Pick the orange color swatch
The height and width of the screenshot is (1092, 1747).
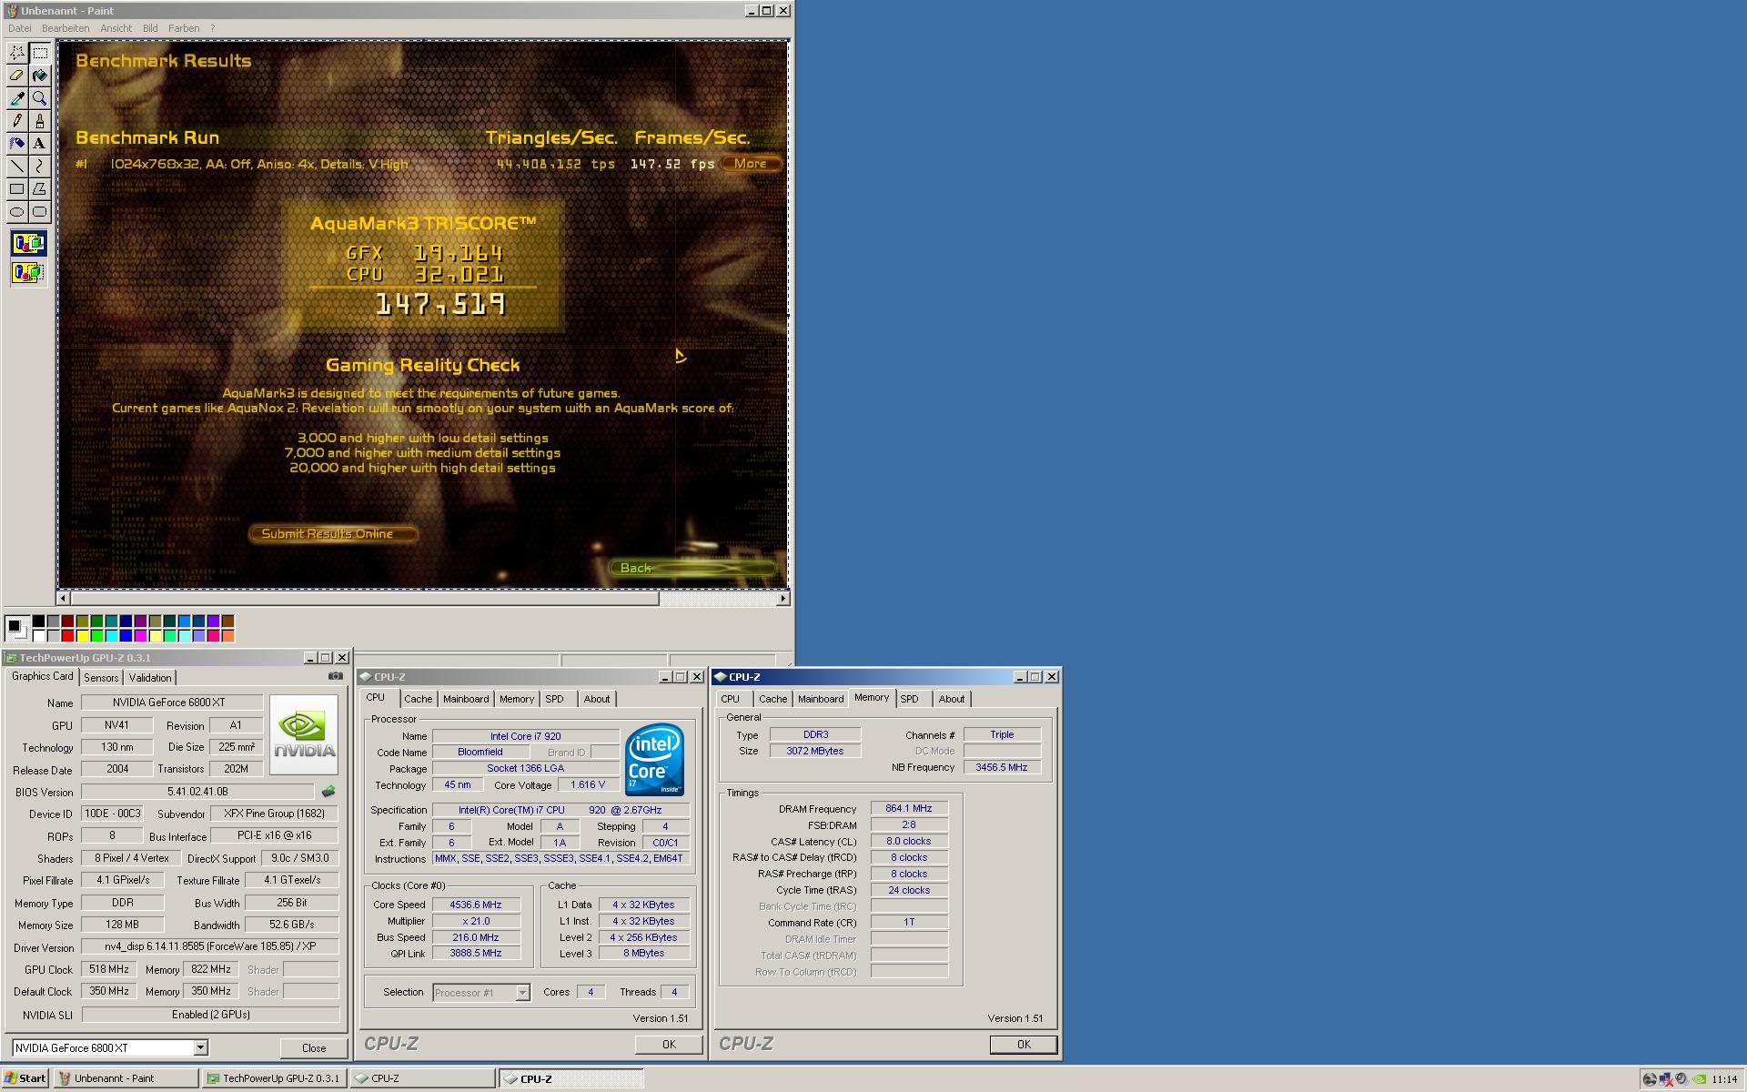(227, 636)
